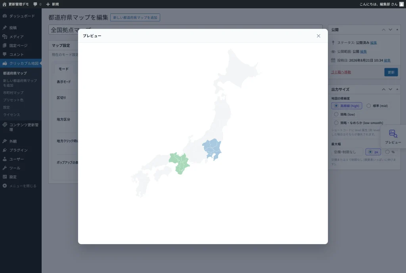This screenshot has width=406, height=273.
Task: Click 表示モード row label
Action: [x=64, y=82]
